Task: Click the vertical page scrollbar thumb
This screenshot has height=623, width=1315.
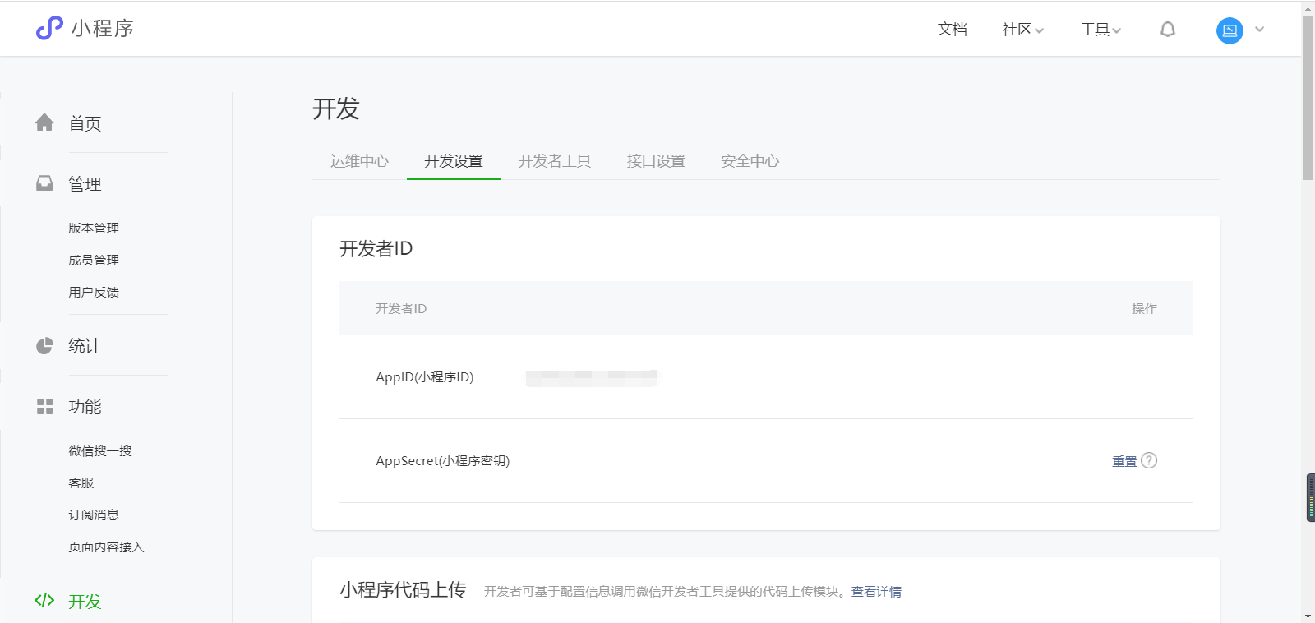Action: click(x=1308, y=97)
